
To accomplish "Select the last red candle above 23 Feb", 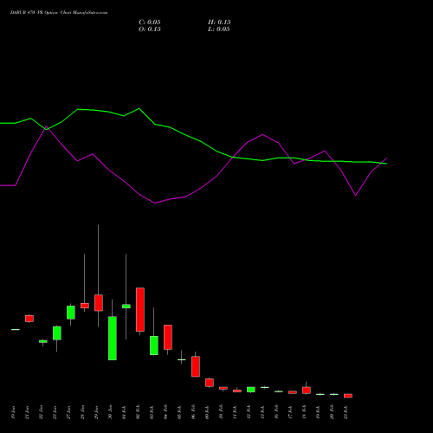I will [x=348, y=396].
